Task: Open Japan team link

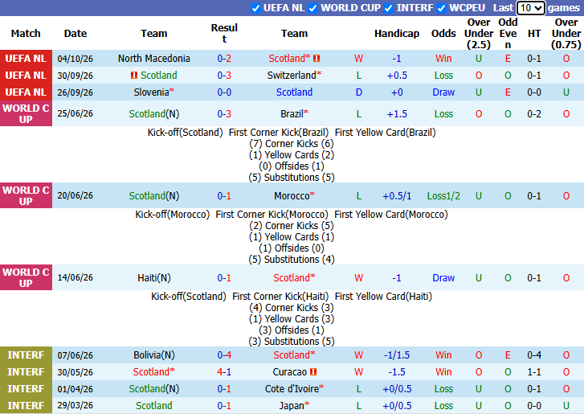Action: tap(292, 405)
